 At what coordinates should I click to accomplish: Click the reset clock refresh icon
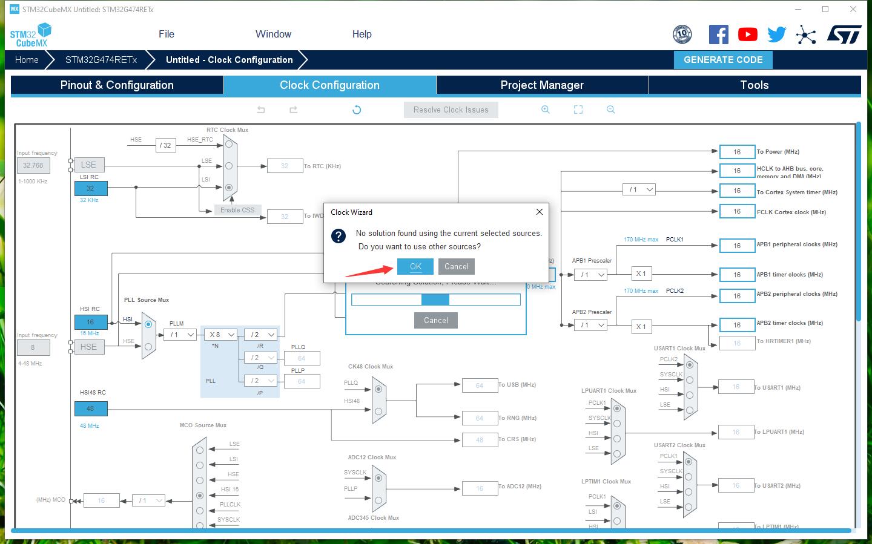tap(357, 110)
